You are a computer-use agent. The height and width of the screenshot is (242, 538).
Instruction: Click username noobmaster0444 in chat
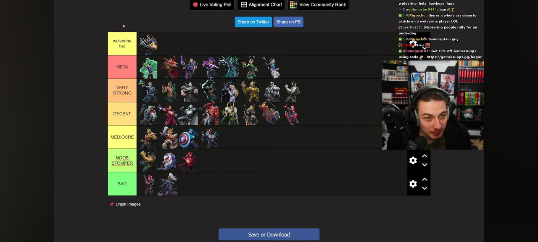click(421, 9)
